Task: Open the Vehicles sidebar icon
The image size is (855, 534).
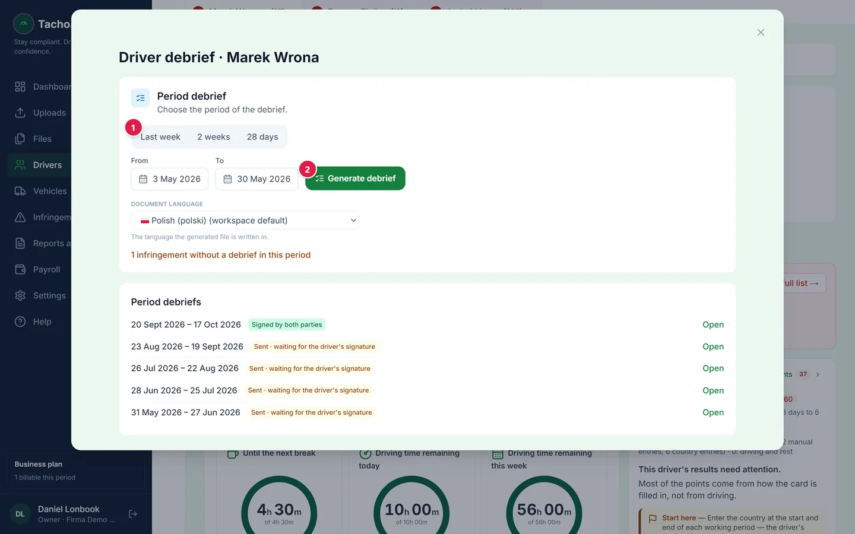Action: point(20,191)
